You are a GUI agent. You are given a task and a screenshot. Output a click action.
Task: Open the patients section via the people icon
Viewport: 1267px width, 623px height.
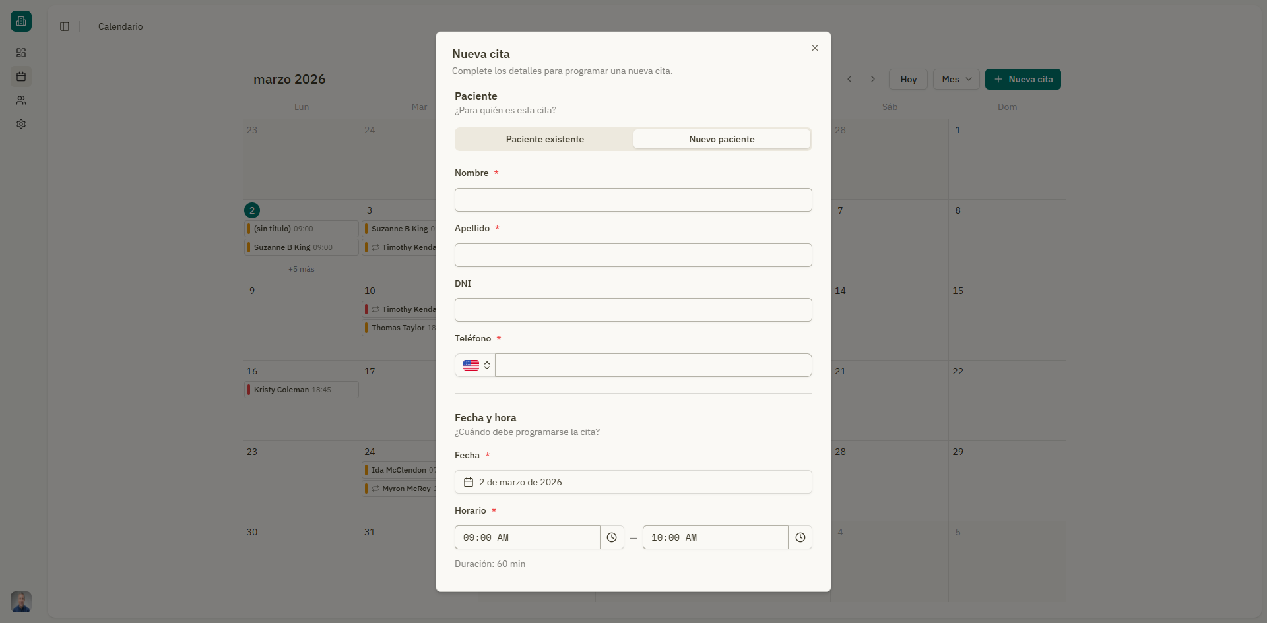coord(21,100)
